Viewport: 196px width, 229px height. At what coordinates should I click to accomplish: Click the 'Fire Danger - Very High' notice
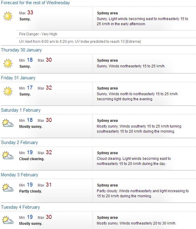38,34
